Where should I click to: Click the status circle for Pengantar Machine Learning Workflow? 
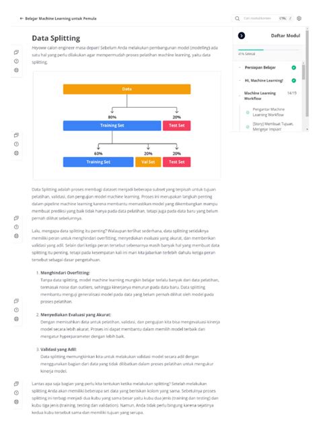pyautogui.click(x=248, y=112)
